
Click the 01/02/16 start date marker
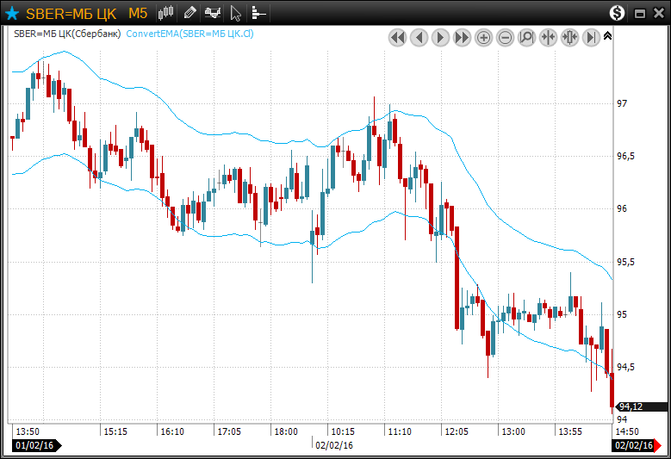[34, 445]
